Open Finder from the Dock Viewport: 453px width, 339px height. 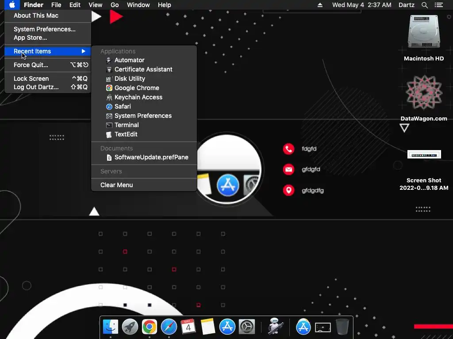click(x=111, y=327)
